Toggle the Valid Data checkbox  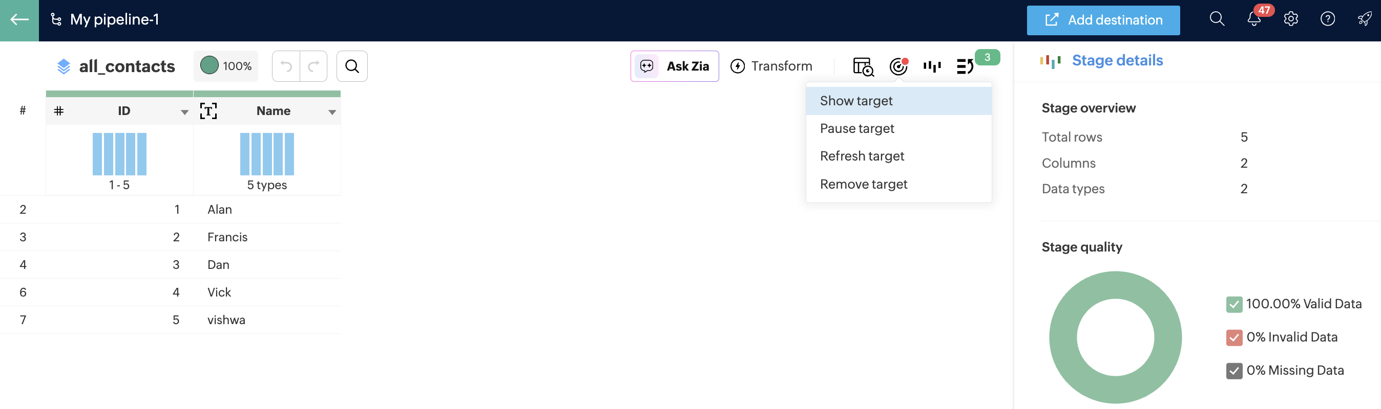(x=1233, y=304)
